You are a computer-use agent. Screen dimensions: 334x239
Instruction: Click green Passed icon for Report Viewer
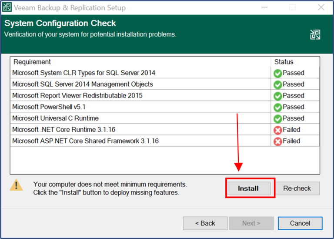coord(277,96)
